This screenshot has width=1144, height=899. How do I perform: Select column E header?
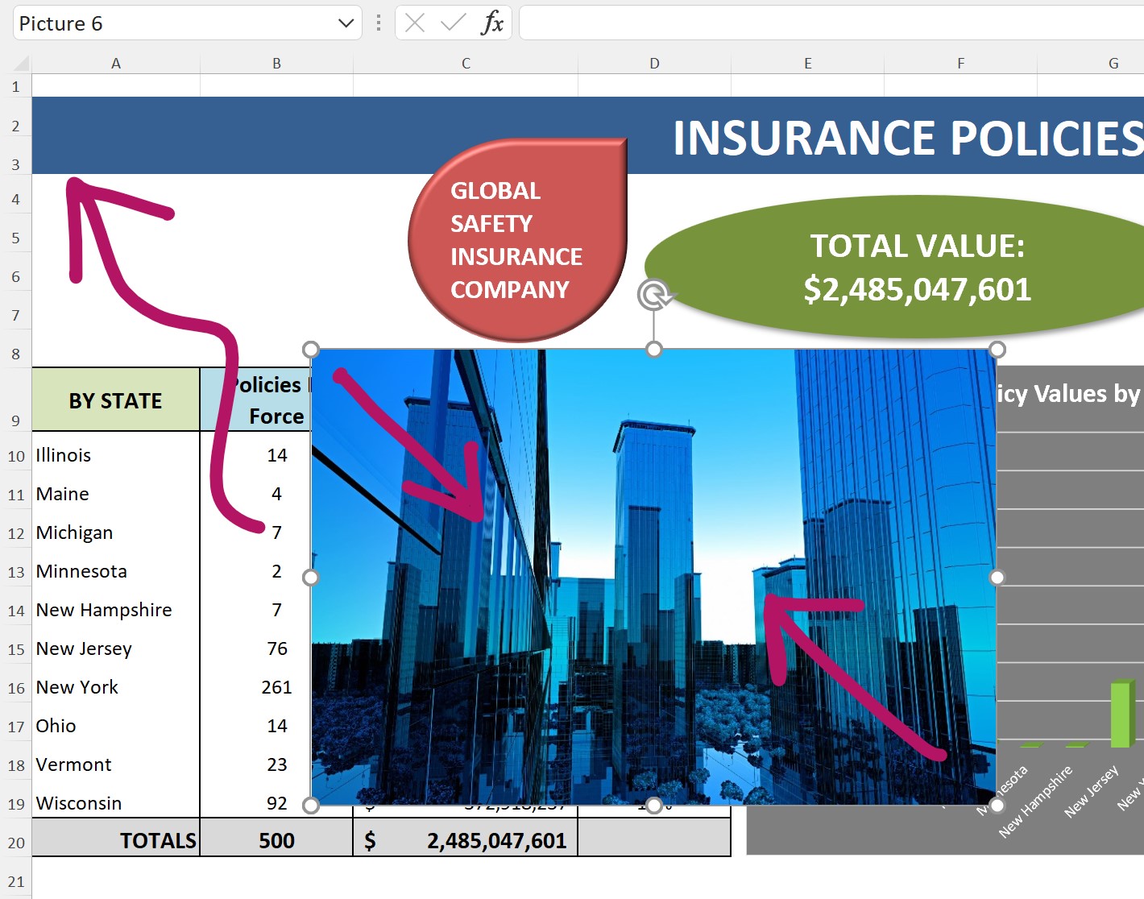pos(807,64)
